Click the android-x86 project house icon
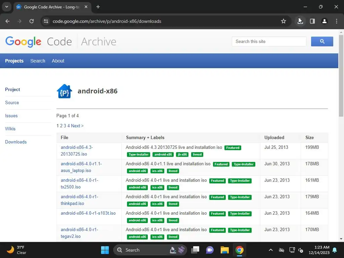Screen dimensions: 344x258 point(64,91)
